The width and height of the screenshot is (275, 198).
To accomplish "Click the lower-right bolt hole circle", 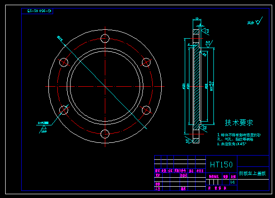I will tap(146, 110).
